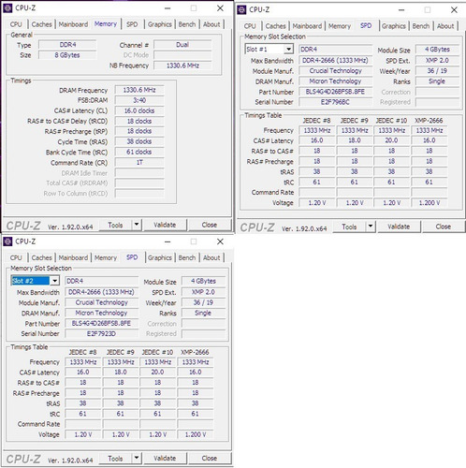
Task: Expand the Slot #1 memory slot dropdown
Action: [x=288, y=50]
